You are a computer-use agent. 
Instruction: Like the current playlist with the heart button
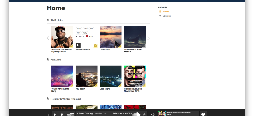pyautogui.click(x=203, y=114)
